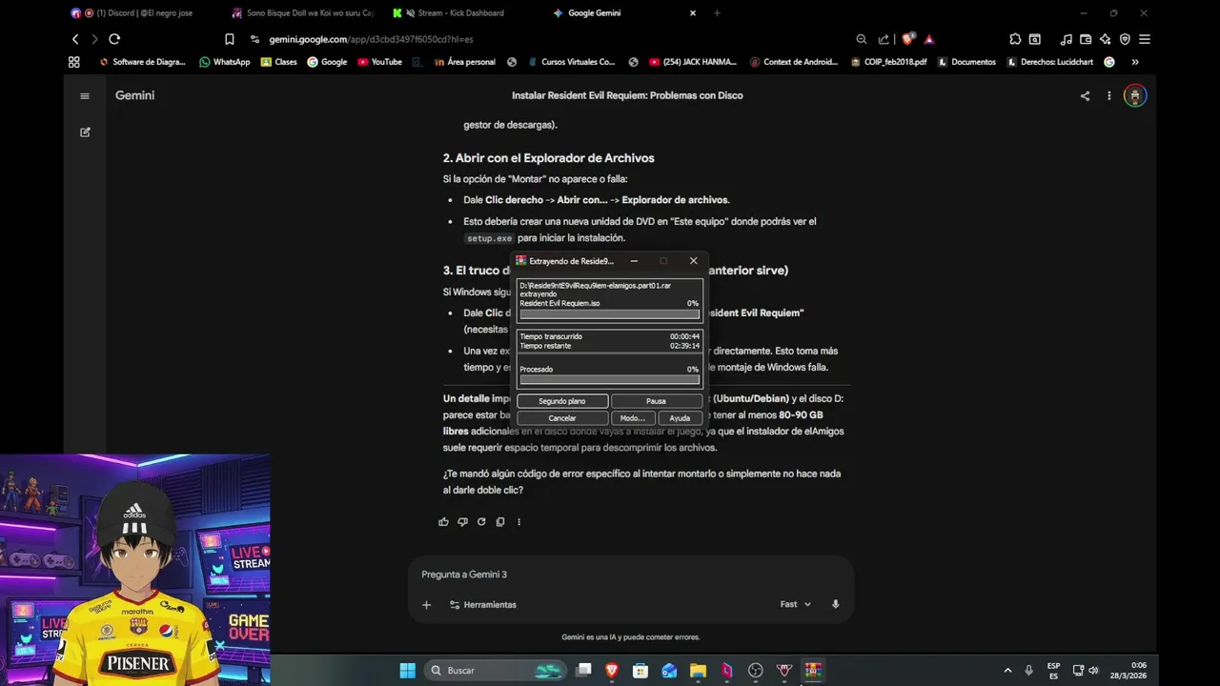The image size is (1220, 686).
Task: Open WinRAR icon in Windows taskbar
Action: [x=812, y=671]
